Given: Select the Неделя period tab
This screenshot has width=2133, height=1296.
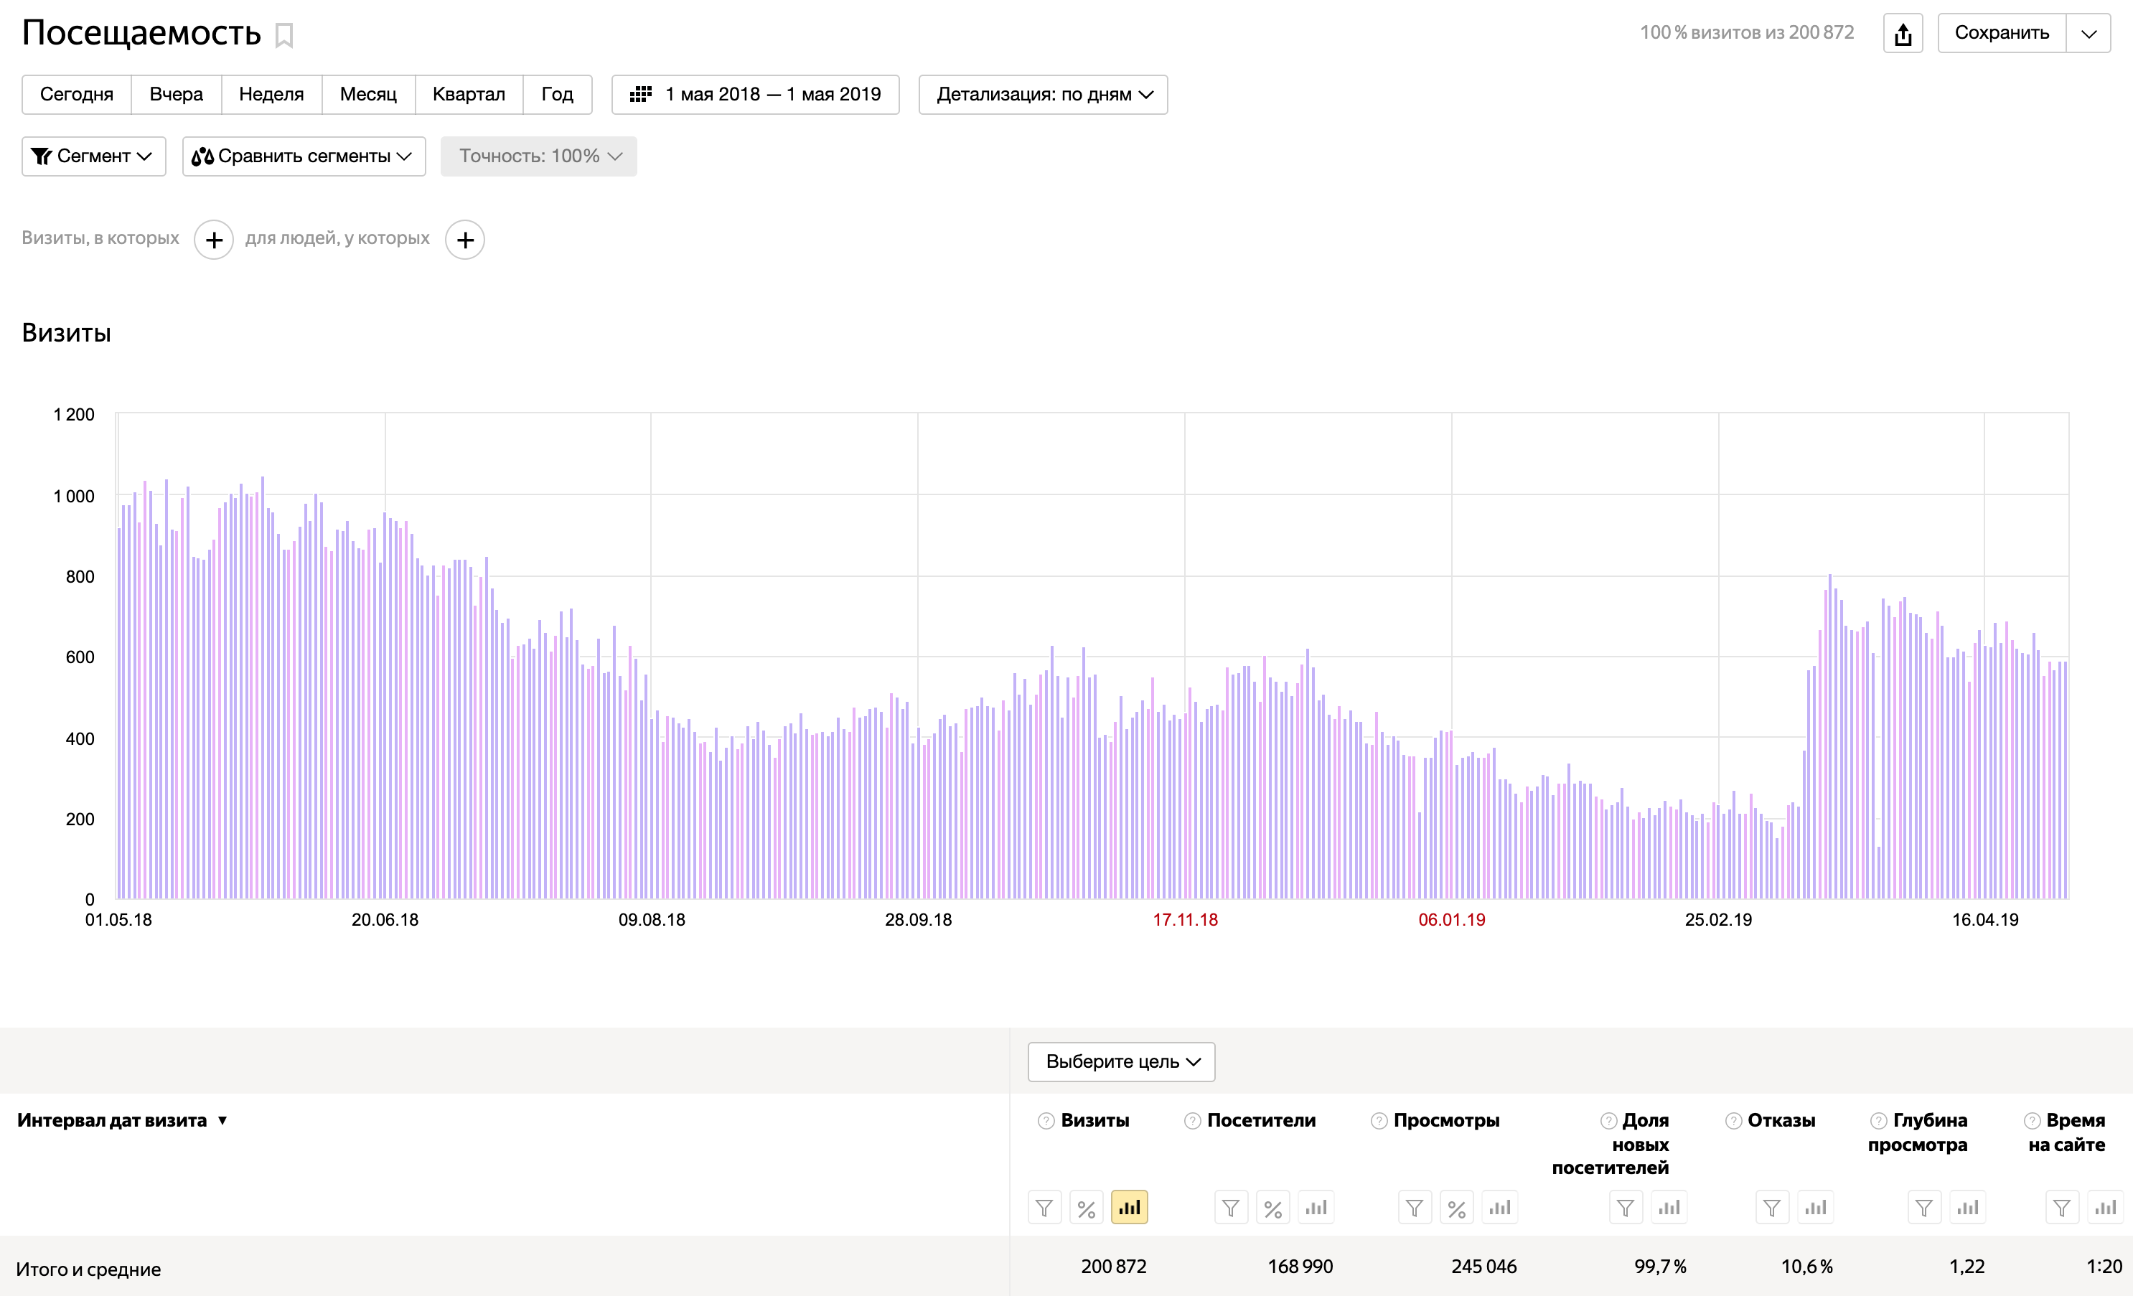Looking at the screenshot, I should pyautogui.click(x=271, y=94).
